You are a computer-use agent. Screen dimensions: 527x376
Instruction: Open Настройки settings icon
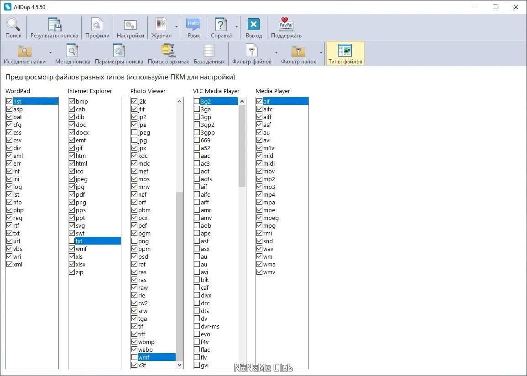click(x=130, y=24)
